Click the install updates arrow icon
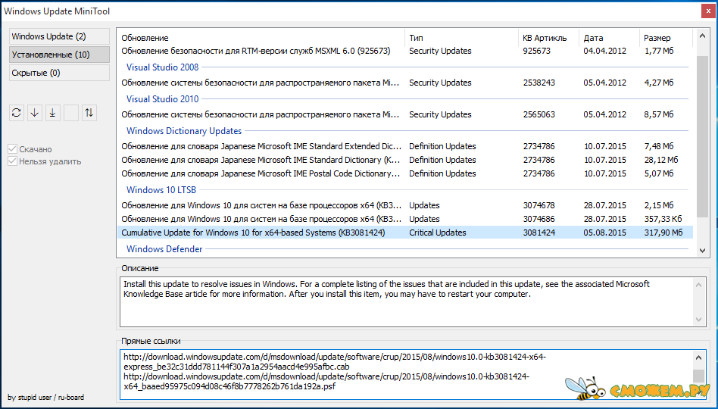Screen dimensions: 718x409 point(53,113)
